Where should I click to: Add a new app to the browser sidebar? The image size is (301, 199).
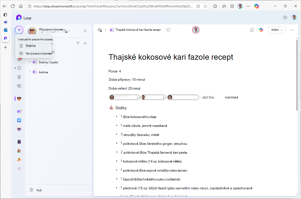click(5, 47)
